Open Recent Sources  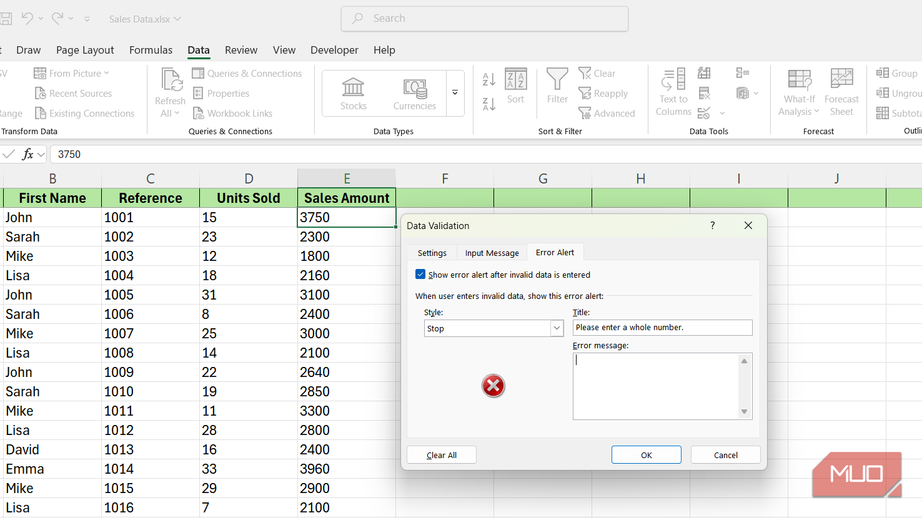[x=73, y=93]
